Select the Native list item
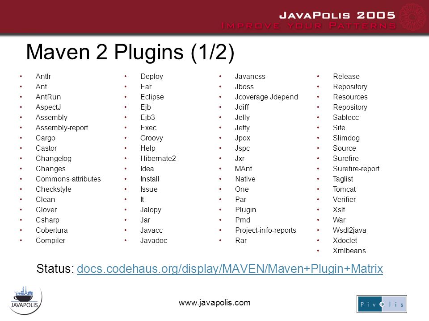This screenshot has height=321, width=429. pos(245,179)
